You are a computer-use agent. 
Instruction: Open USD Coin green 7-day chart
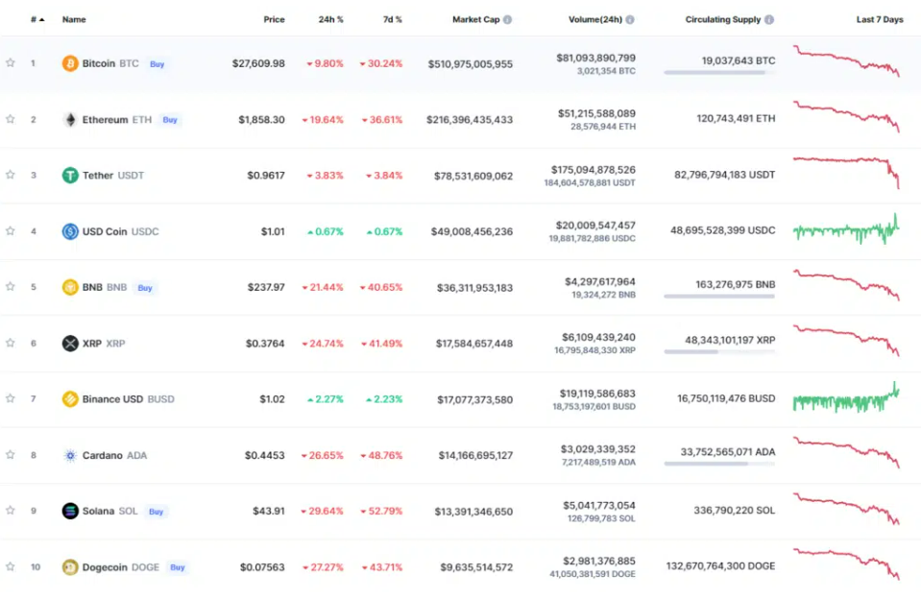[846, 229]
